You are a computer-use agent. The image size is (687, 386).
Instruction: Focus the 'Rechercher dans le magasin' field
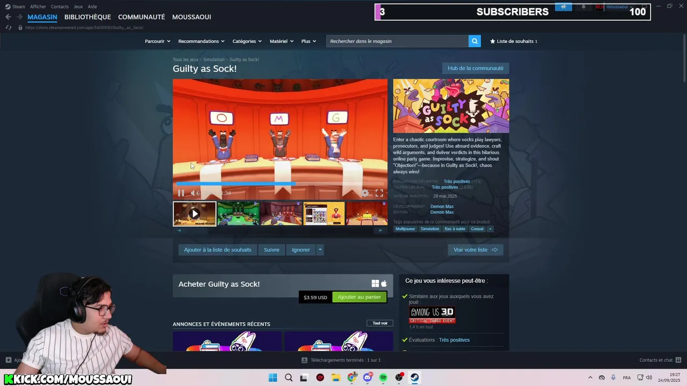[397, 41]
